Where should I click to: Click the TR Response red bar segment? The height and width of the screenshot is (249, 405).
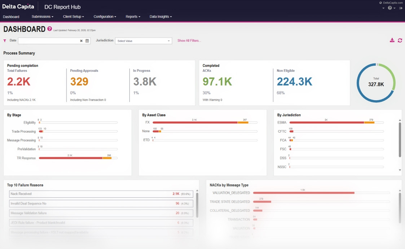coord(70,158)
